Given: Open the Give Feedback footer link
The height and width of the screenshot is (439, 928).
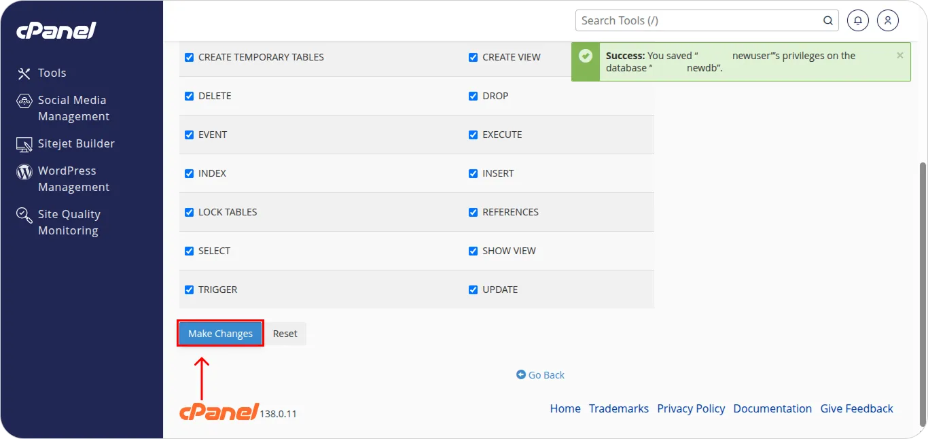Looking at the screenshot, I should [857, 408].
